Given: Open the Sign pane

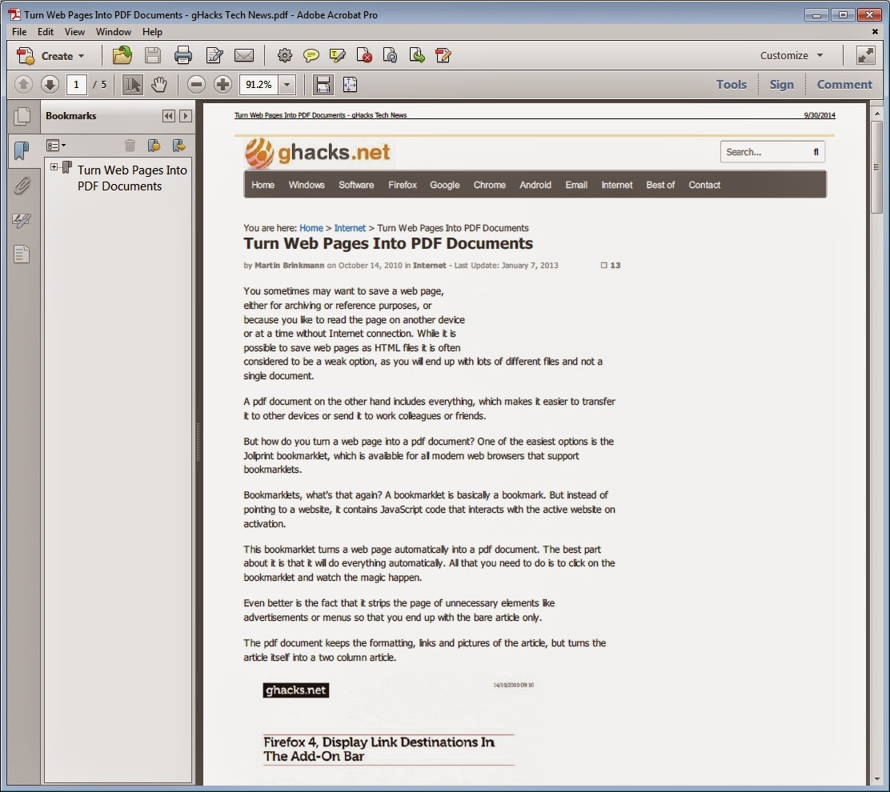Looking at the screenshot, I should [x=782, y=85].
